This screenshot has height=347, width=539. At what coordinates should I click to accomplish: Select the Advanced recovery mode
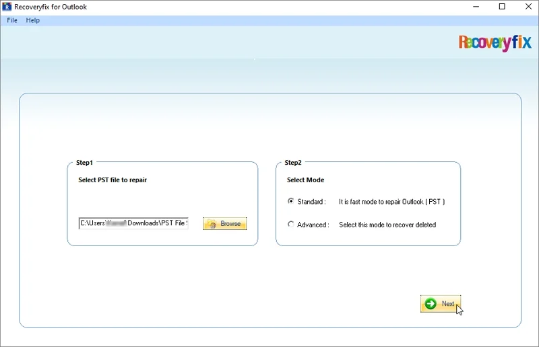(x=291, y=225)
